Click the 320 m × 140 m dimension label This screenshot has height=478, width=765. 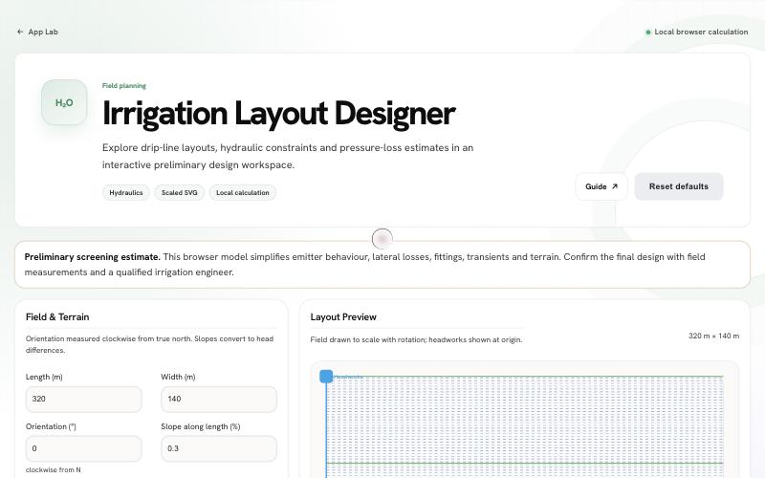(713, 337)
